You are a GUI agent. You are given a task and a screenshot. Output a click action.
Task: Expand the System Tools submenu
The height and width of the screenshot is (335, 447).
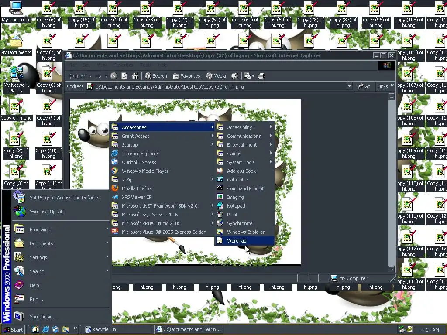pos(244,162)
